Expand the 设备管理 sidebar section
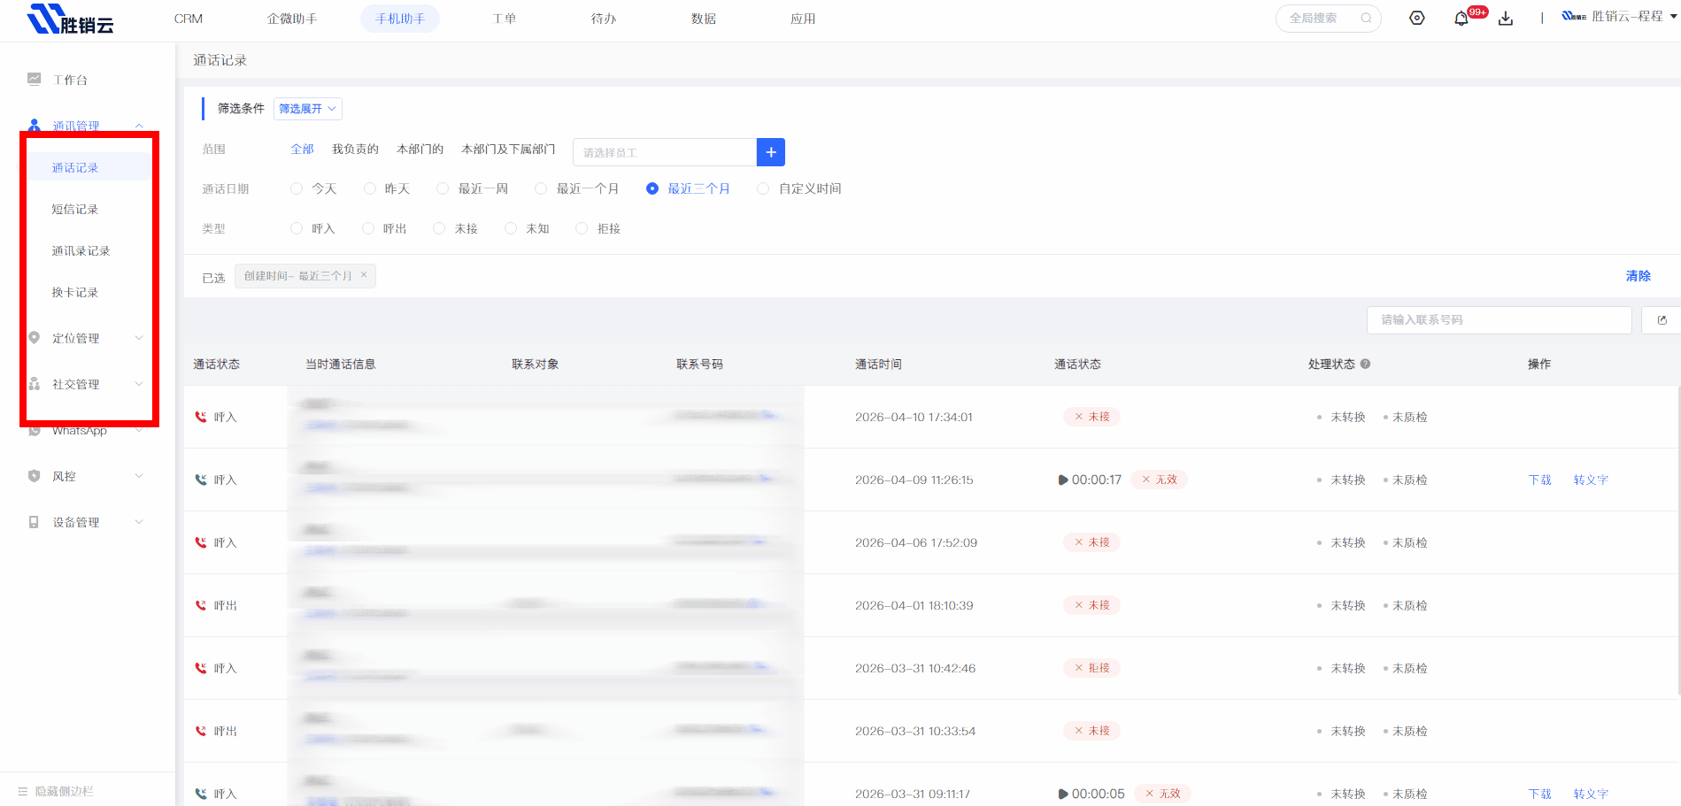1681x806 pixels. 84,522
